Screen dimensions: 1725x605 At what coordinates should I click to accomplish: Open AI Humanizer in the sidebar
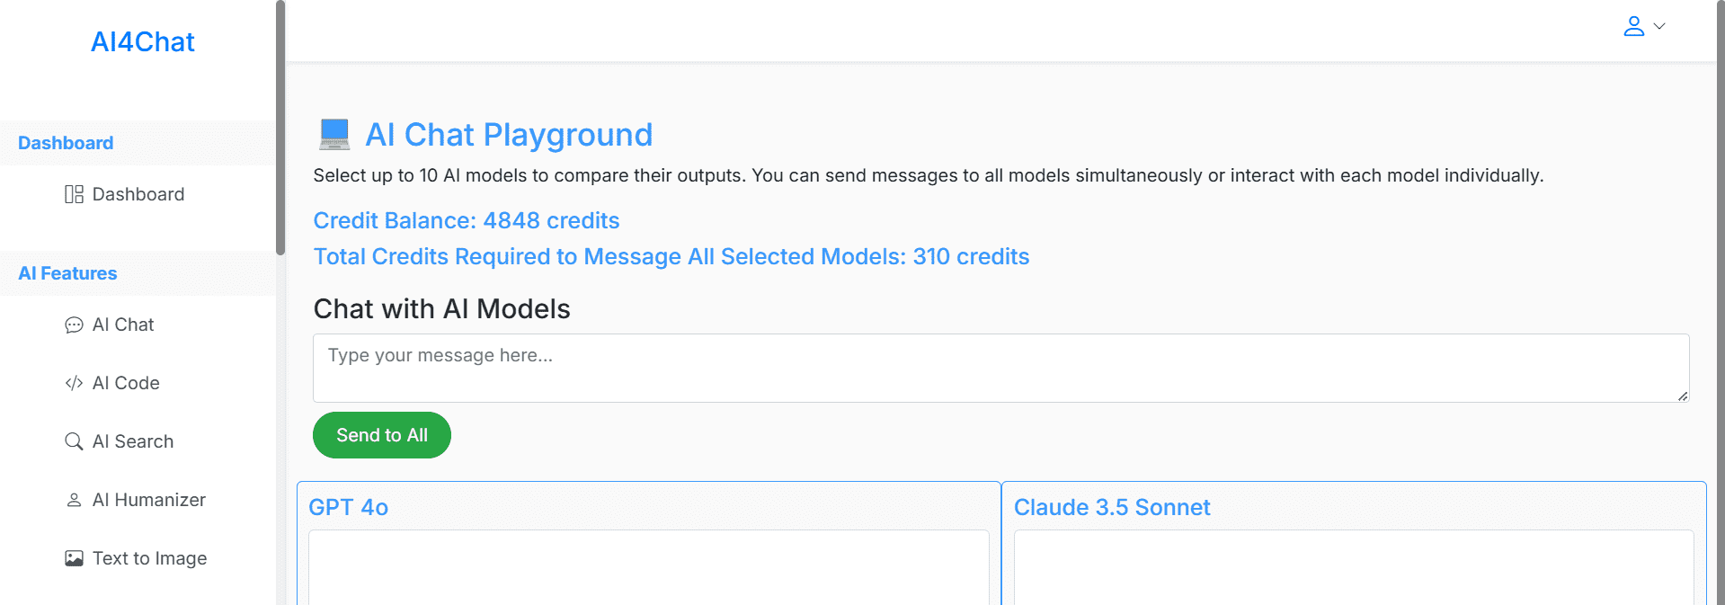[149, 500]
